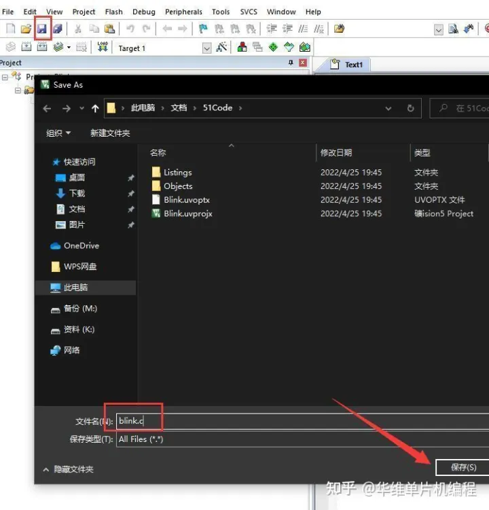Sort by 修改日期 column header
This screenshot has width=489, height=510.
pos(336,152)
